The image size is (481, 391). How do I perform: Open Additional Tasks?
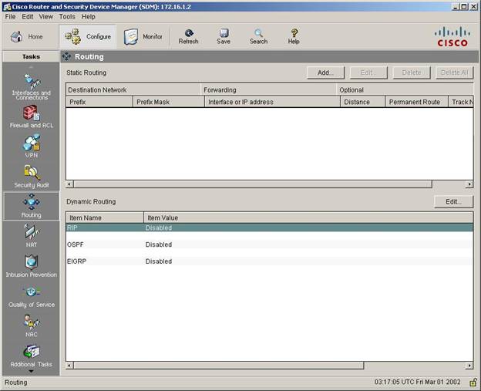pyautogui.click(x=32, y=356)
